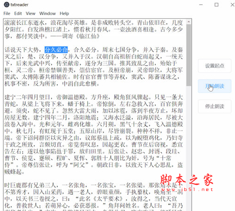Click the vertical scrollbar thumb

pos(189,55)
